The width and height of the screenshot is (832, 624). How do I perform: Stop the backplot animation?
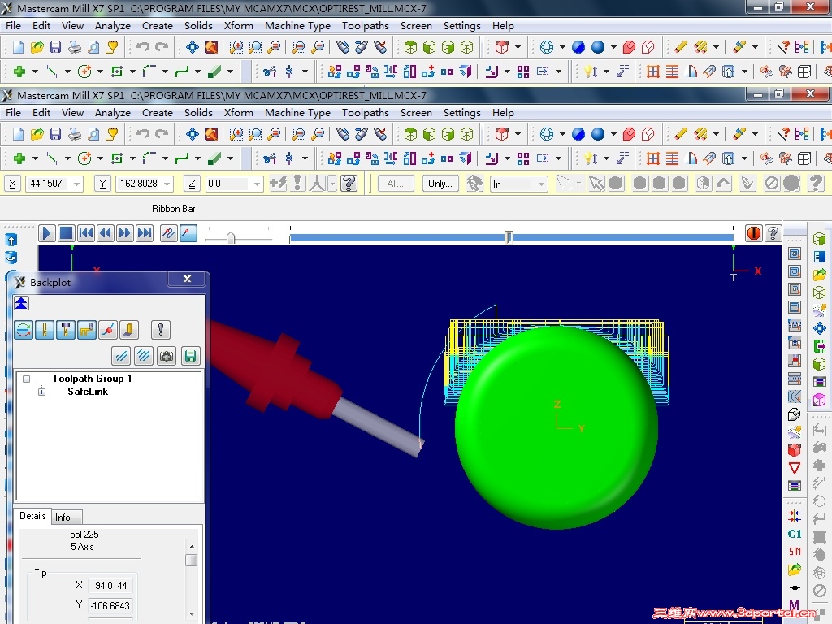(67, 233)
